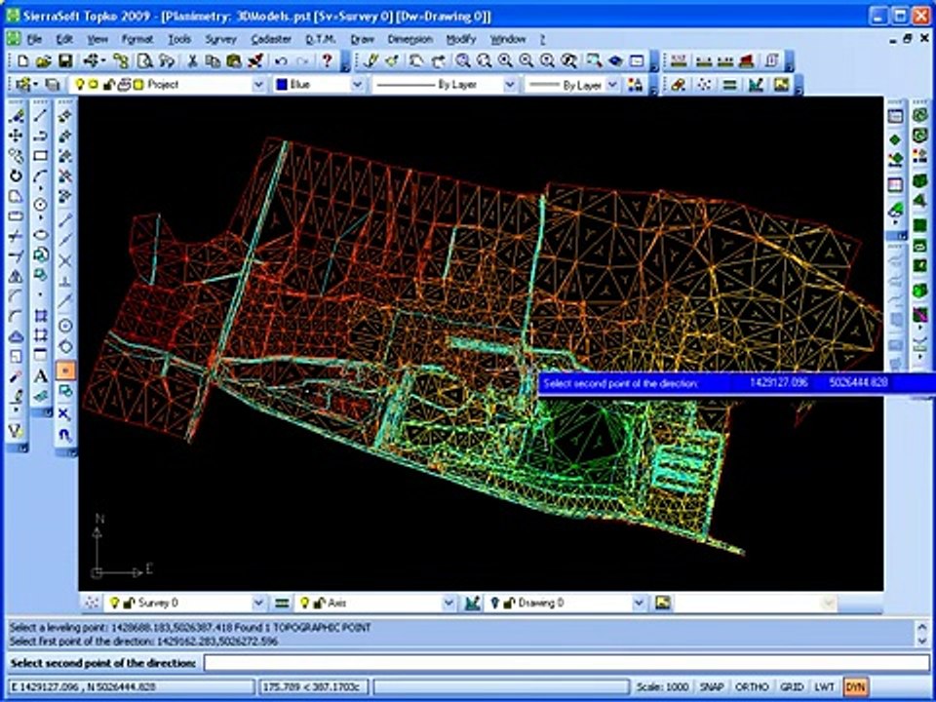Select the Arc drawing tool
This screenshot has width=936, height=702.
point(40,176)
